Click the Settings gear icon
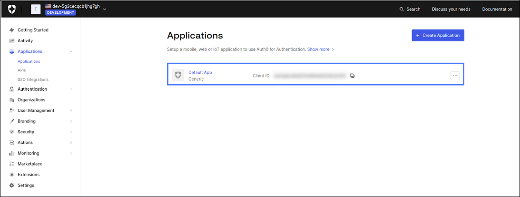 (12, 185)
